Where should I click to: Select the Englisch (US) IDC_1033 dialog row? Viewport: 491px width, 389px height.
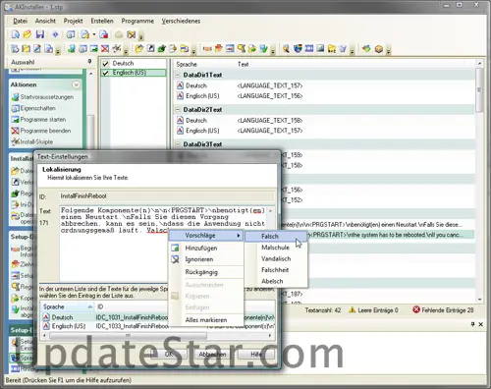(158, 326)
